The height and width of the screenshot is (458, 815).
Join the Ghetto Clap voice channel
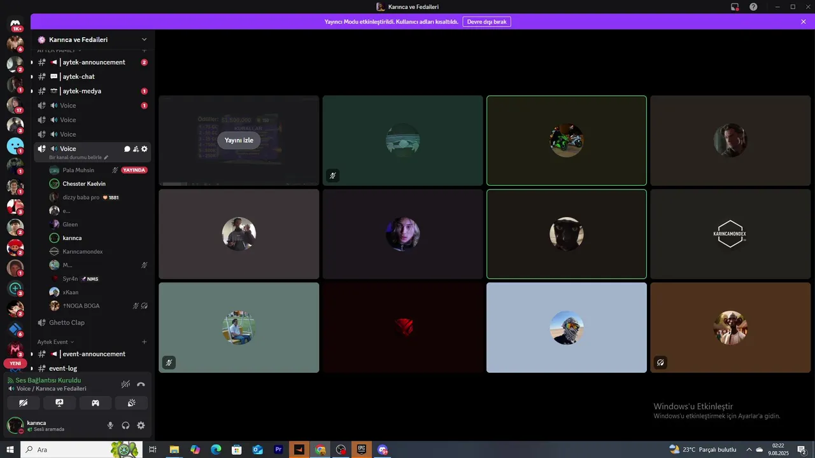click(x=92, y=323)
